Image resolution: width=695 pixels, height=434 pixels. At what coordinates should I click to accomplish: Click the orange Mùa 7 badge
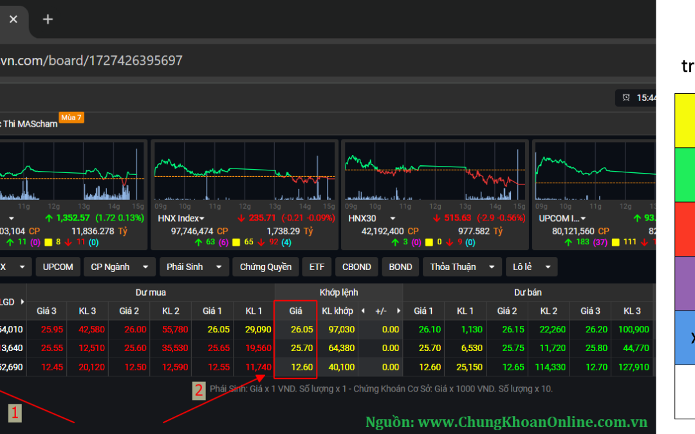71,118
